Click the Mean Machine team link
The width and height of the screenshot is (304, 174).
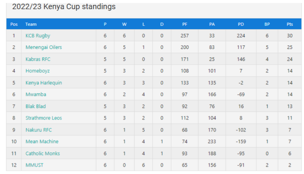coord(42,141)
